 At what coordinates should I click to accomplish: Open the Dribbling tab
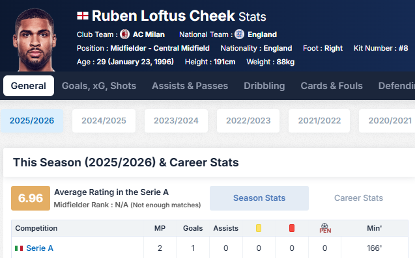(264, 86)
